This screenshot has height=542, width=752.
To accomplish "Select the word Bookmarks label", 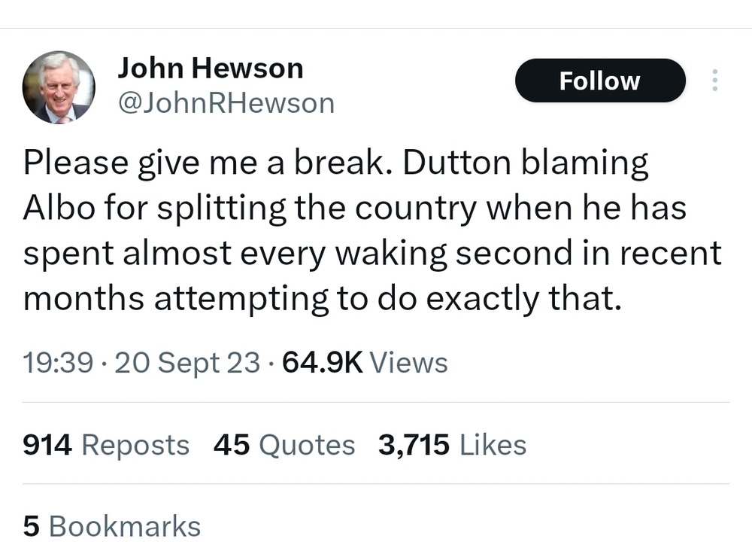I will click(125, 526).
